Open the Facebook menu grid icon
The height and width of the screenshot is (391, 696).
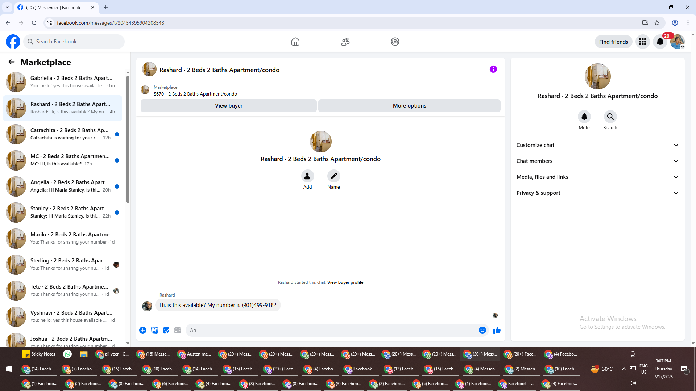click(x=643, y=42)
